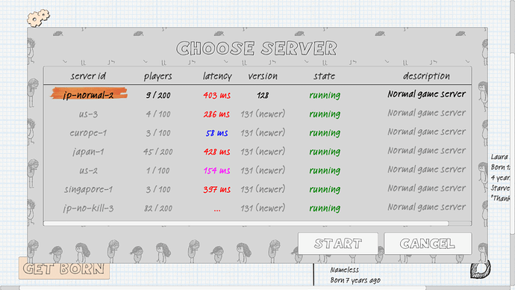
Task: Click the scribbled circle icon at bottom right
Action: click(480, 269)
